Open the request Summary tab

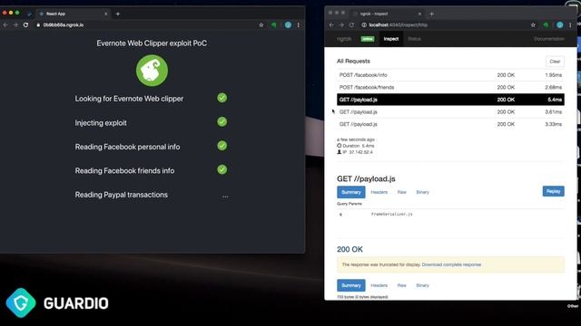click(x=351, y=192)
